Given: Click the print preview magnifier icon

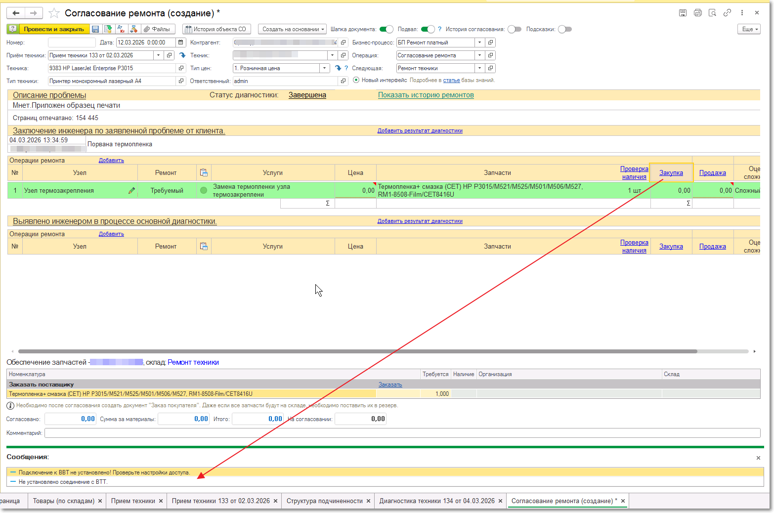Looking at the screenshot, I should 712,13.
